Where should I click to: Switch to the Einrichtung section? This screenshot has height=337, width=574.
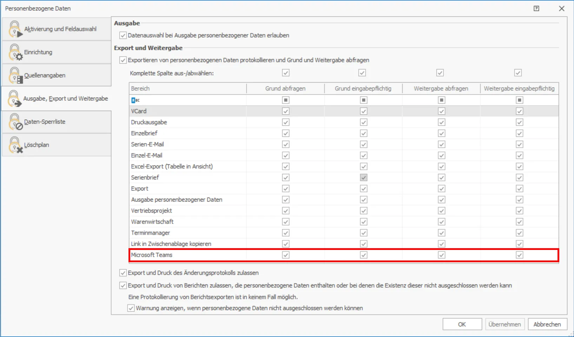tap(57, 52)
